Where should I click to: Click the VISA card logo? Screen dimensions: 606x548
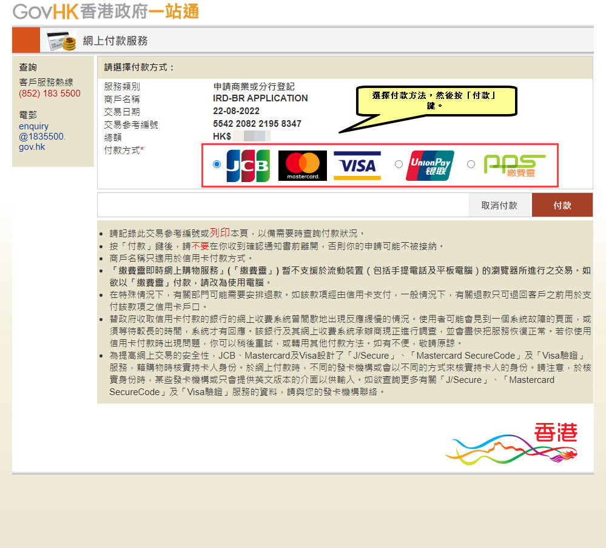coord(357,166)
